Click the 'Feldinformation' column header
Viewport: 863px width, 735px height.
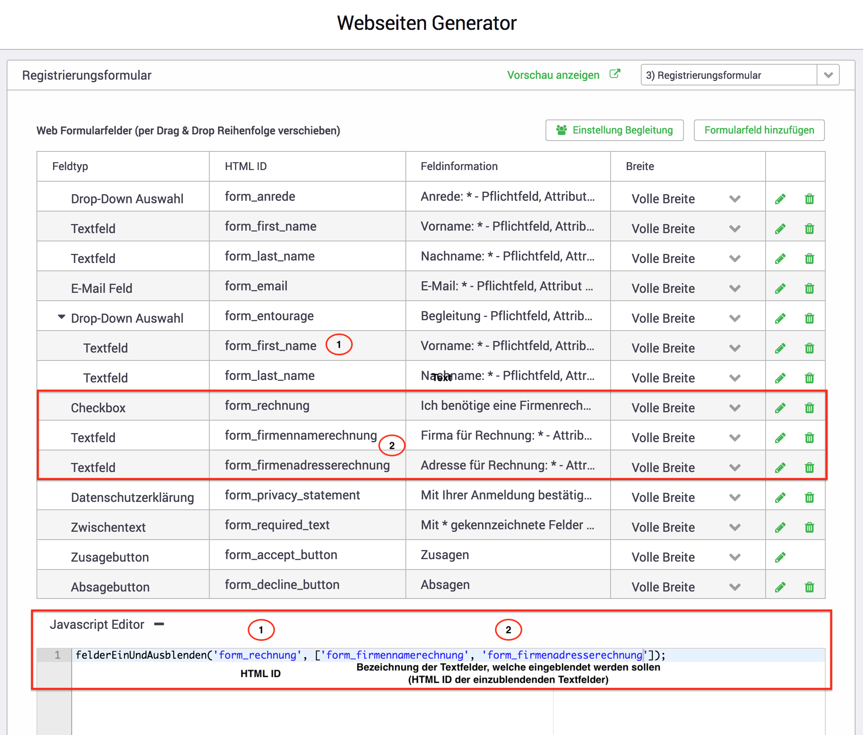(x=459, y=166)
